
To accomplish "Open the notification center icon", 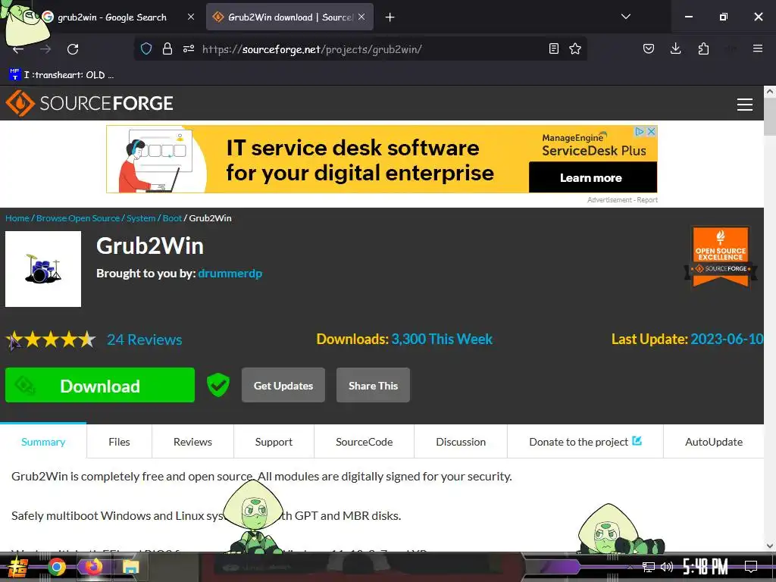I will (x=751, y=567).
